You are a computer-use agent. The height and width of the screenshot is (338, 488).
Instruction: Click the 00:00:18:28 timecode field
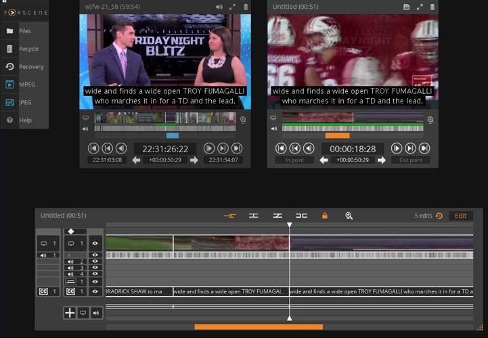pos(353,149)
